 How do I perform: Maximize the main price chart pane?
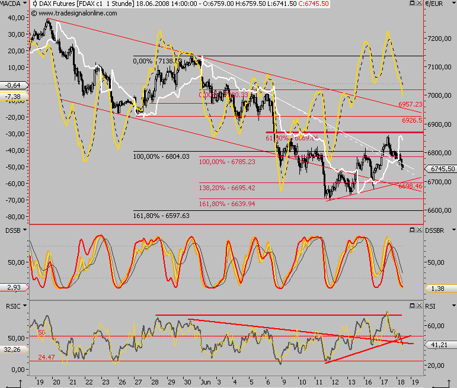[x=412, y=3]
